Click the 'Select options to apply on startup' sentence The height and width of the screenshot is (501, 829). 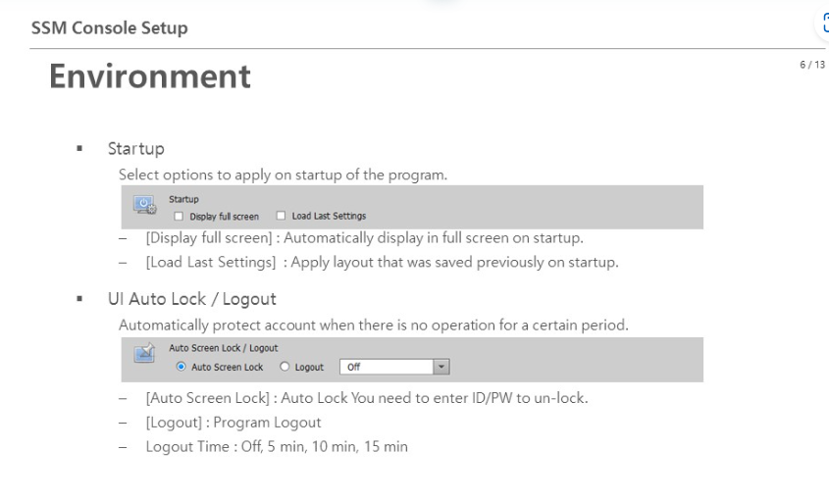click(284, 175)
